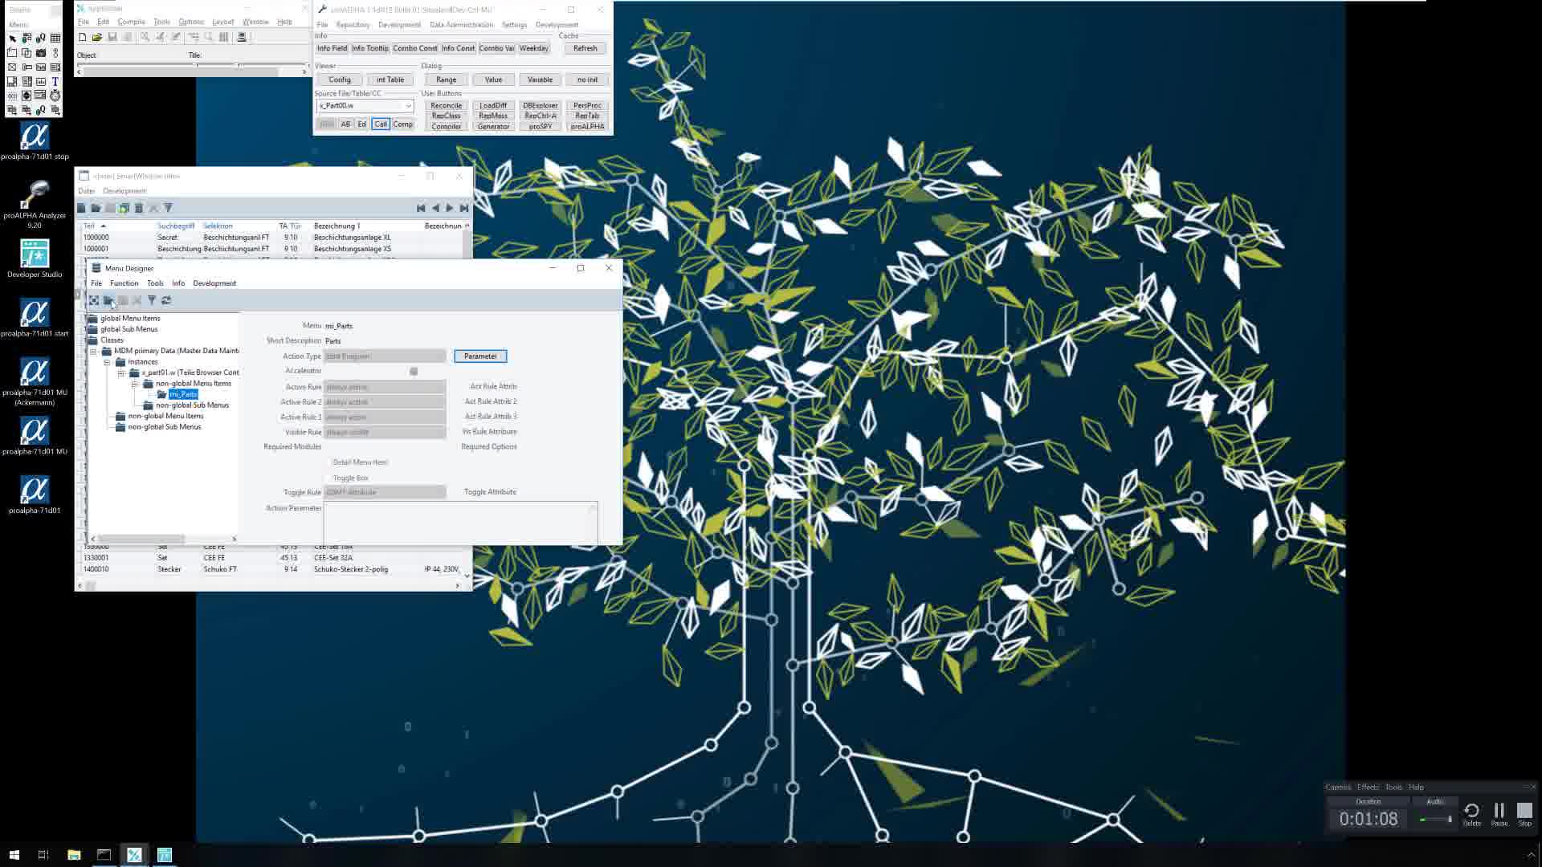Click the open folder icon in Menu Designer toolbar
This screenshot has width=1542, height=867.
click(x=108, y=300)
